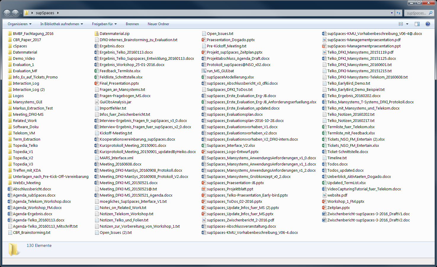Open the In Bibliothek aufnehmen dropdown
The height and width of the screenshot is (267, 437).
pos(62,24)
